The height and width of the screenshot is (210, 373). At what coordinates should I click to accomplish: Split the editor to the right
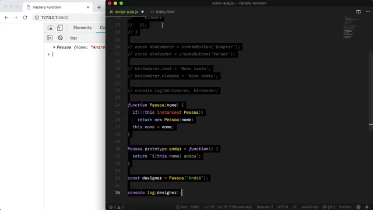358,12
